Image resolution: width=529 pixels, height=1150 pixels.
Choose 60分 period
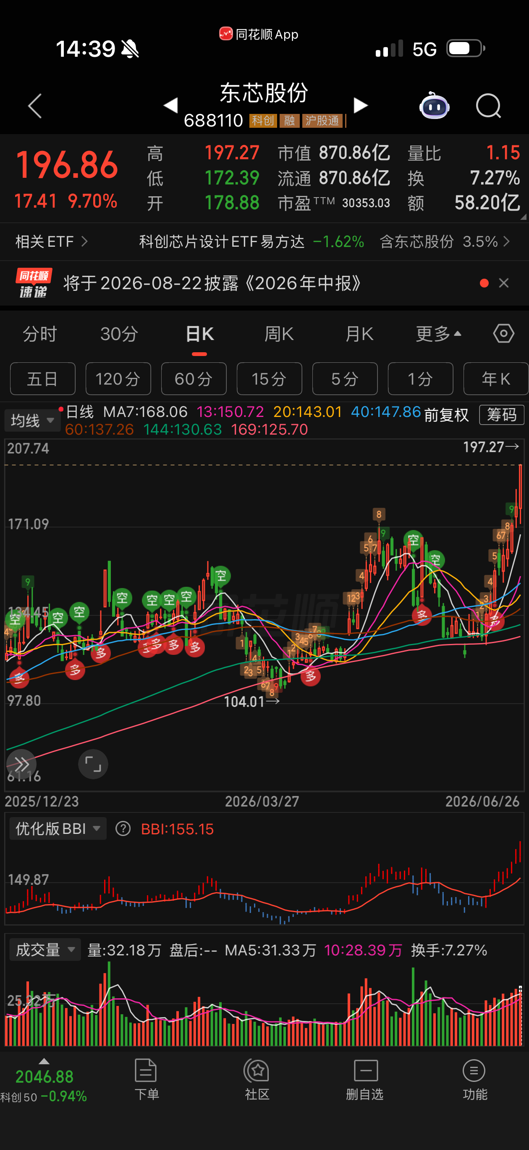click(x=194, y=379)
